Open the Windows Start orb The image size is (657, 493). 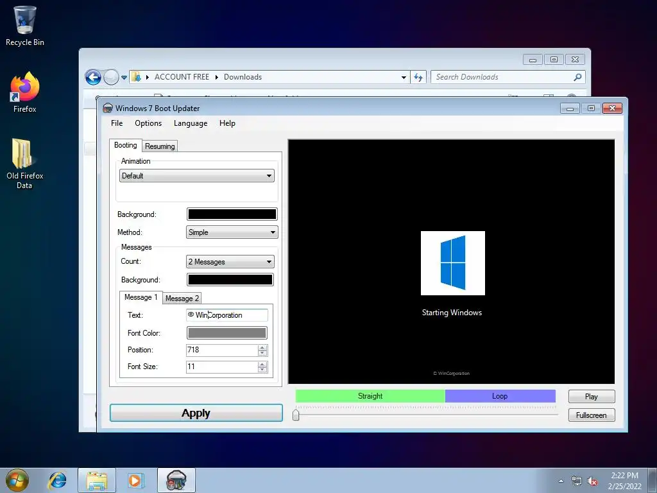[17, 480]
